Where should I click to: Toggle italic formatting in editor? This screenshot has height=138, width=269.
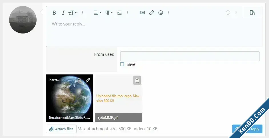(63, 13)
